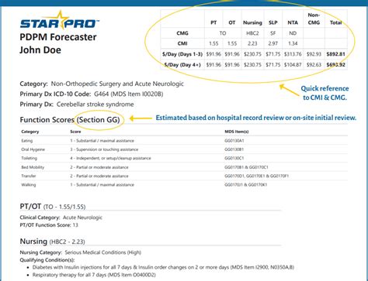Click the "PT/OT (TO - 1.55/1.55)" heading
Screen dimensions: 368x281
[x=53, y=207]
